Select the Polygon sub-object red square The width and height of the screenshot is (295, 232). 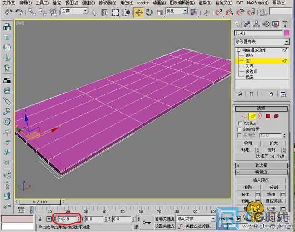coord(268,116)
